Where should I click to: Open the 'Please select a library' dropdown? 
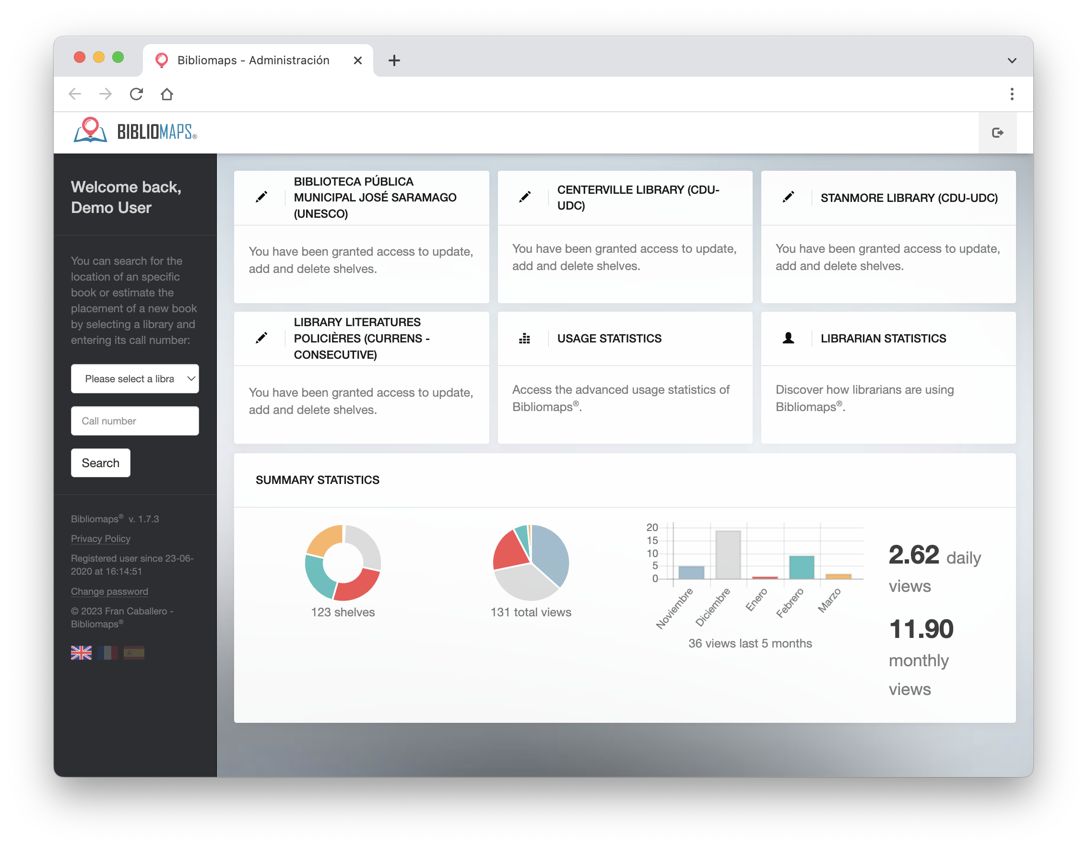coord(135,379)
